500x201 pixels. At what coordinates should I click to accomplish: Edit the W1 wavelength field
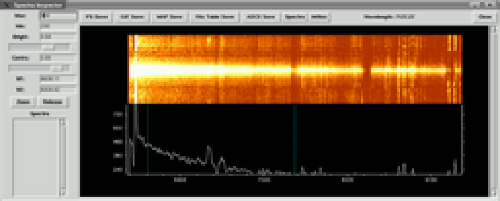click(58, 78)
